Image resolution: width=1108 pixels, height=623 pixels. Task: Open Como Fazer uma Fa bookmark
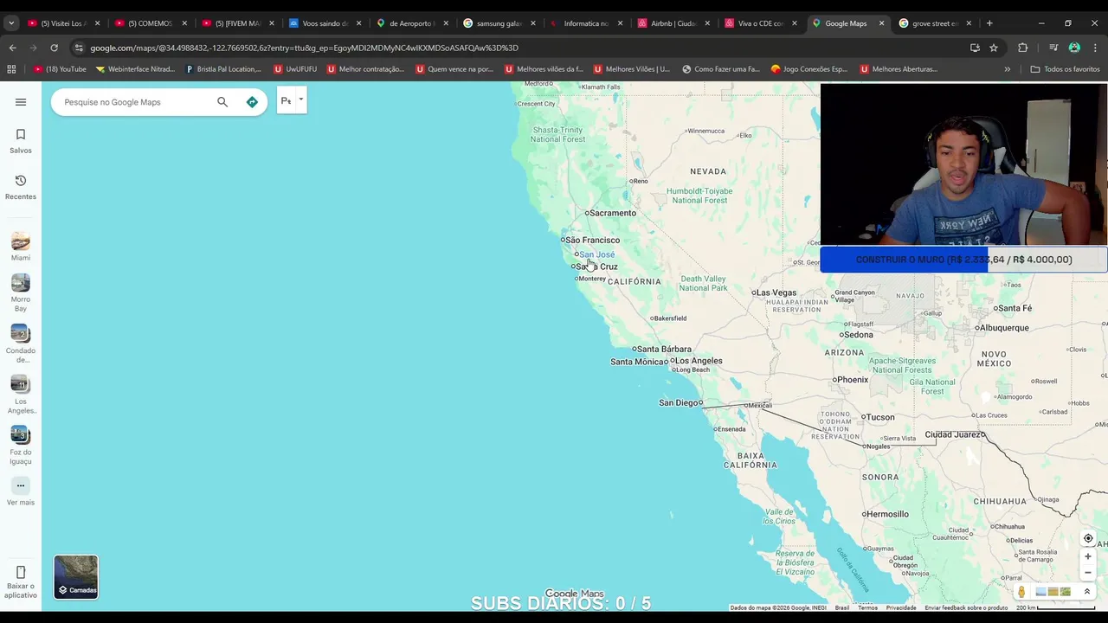click(720, 69)
